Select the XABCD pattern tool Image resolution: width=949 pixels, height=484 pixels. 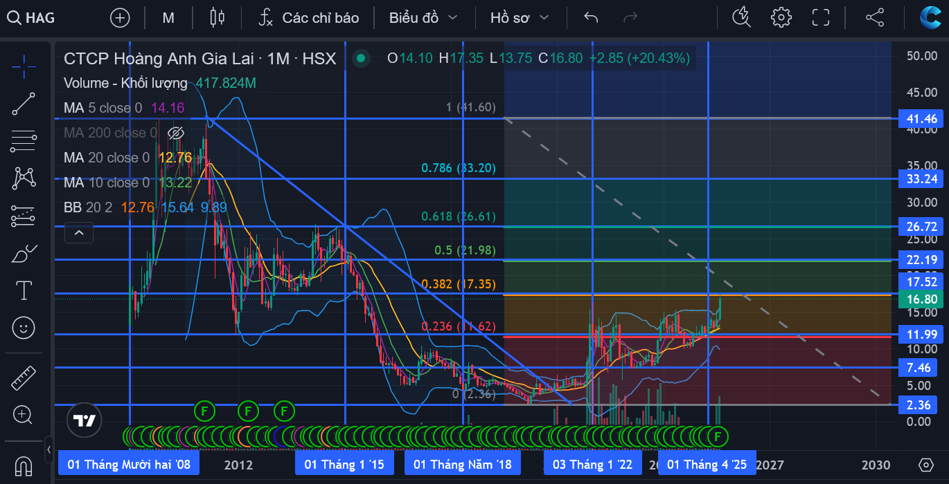24,178
